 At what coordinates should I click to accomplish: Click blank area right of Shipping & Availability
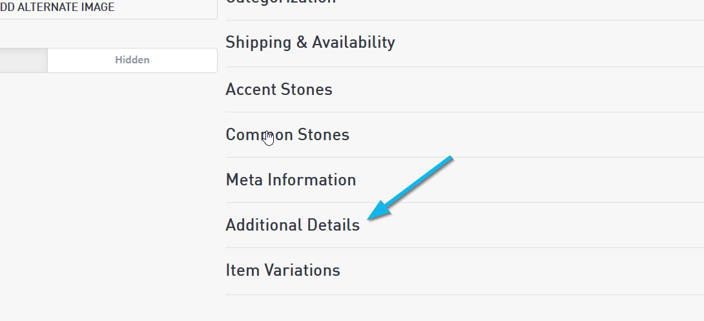[x=549, y=43]
